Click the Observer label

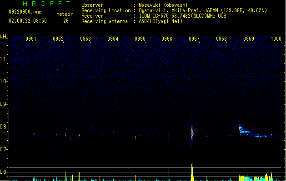pos(92,5)
